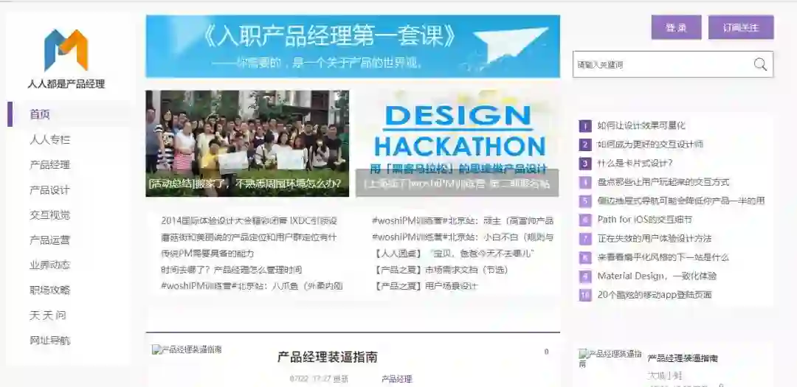
Task: Click the 入职产品经理第一套课 banner
Action: [353, 46]
